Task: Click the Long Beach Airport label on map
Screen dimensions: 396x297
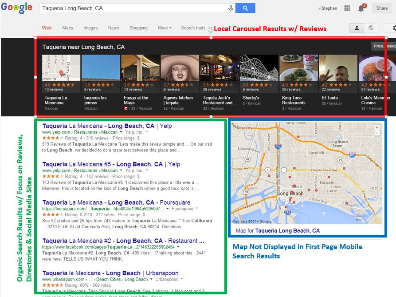Action: tap(338, 143)
